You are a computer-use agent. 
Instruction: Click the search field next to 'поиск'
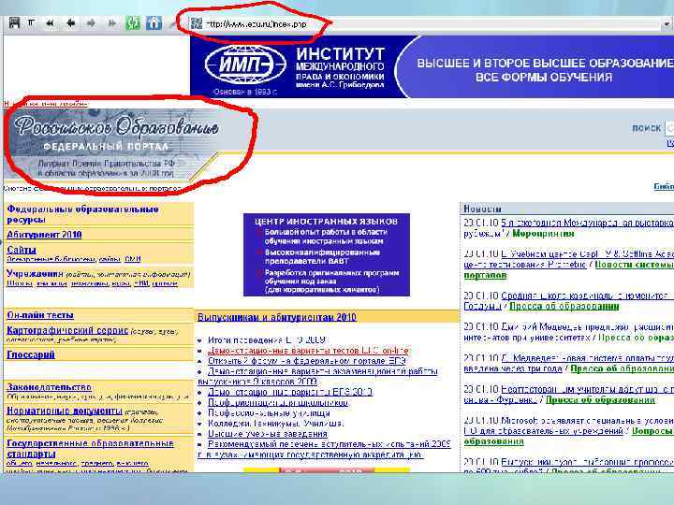tap(669, 128)
